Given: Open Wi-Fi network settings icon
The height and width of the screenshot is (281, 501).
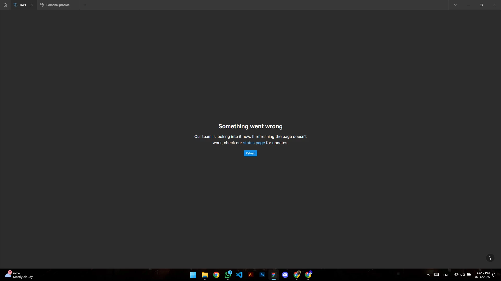Looking at the screenshot, I should [x=456, y=275].
